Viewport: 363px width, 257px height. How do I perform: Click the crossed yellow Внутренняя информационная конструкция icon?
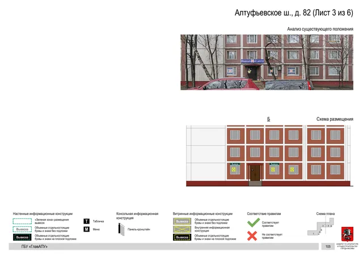click(x=182, y=229)
